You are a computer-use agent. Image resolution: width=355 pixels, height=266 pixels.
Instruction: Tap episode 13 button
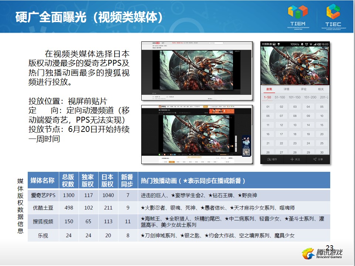[x=295, y=125]
